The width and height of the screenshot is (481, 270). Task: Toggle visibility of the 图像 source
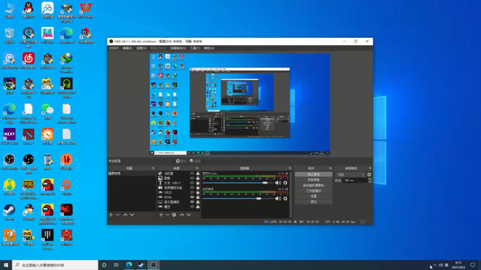[x=192, y=178]
